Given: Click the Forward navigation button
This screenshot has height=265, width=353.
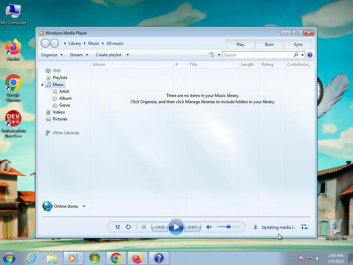Looking at the screenshot, I should click(54, 43).
